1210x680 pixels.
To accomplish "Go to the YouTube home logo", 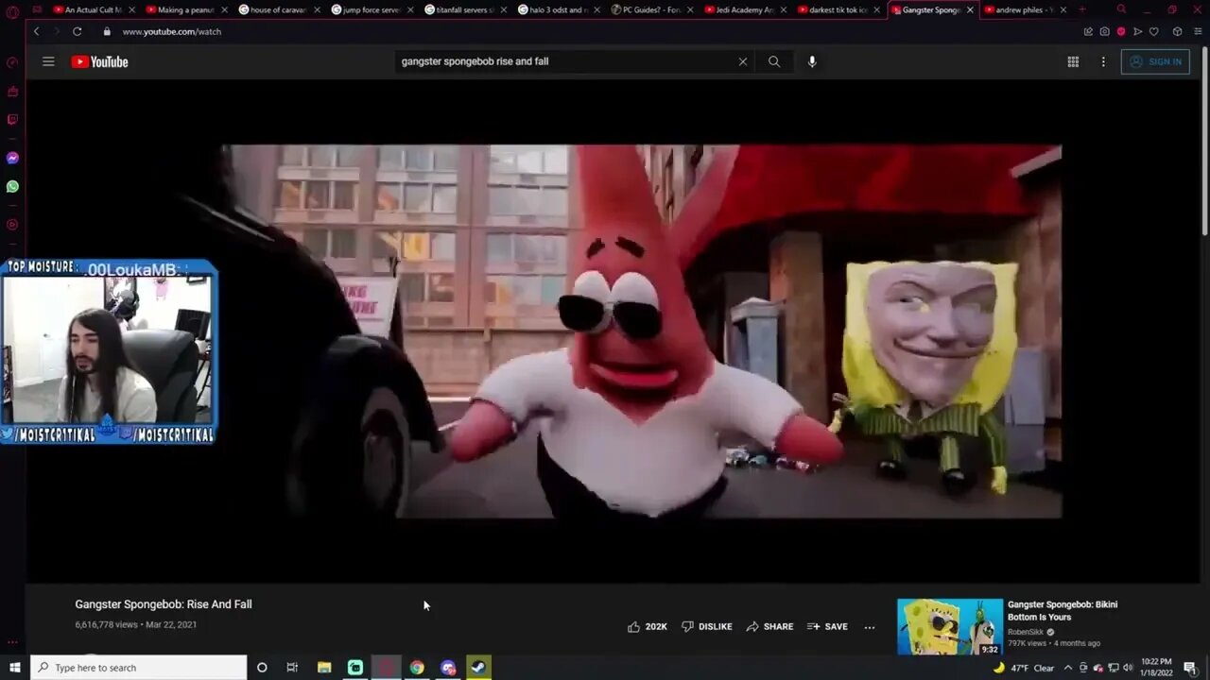I will (x=99, y=62).
